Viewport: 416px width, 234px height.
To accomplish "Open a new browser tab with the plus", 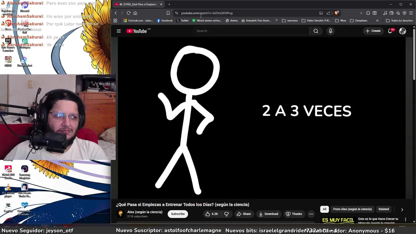I will coord(169,4).
